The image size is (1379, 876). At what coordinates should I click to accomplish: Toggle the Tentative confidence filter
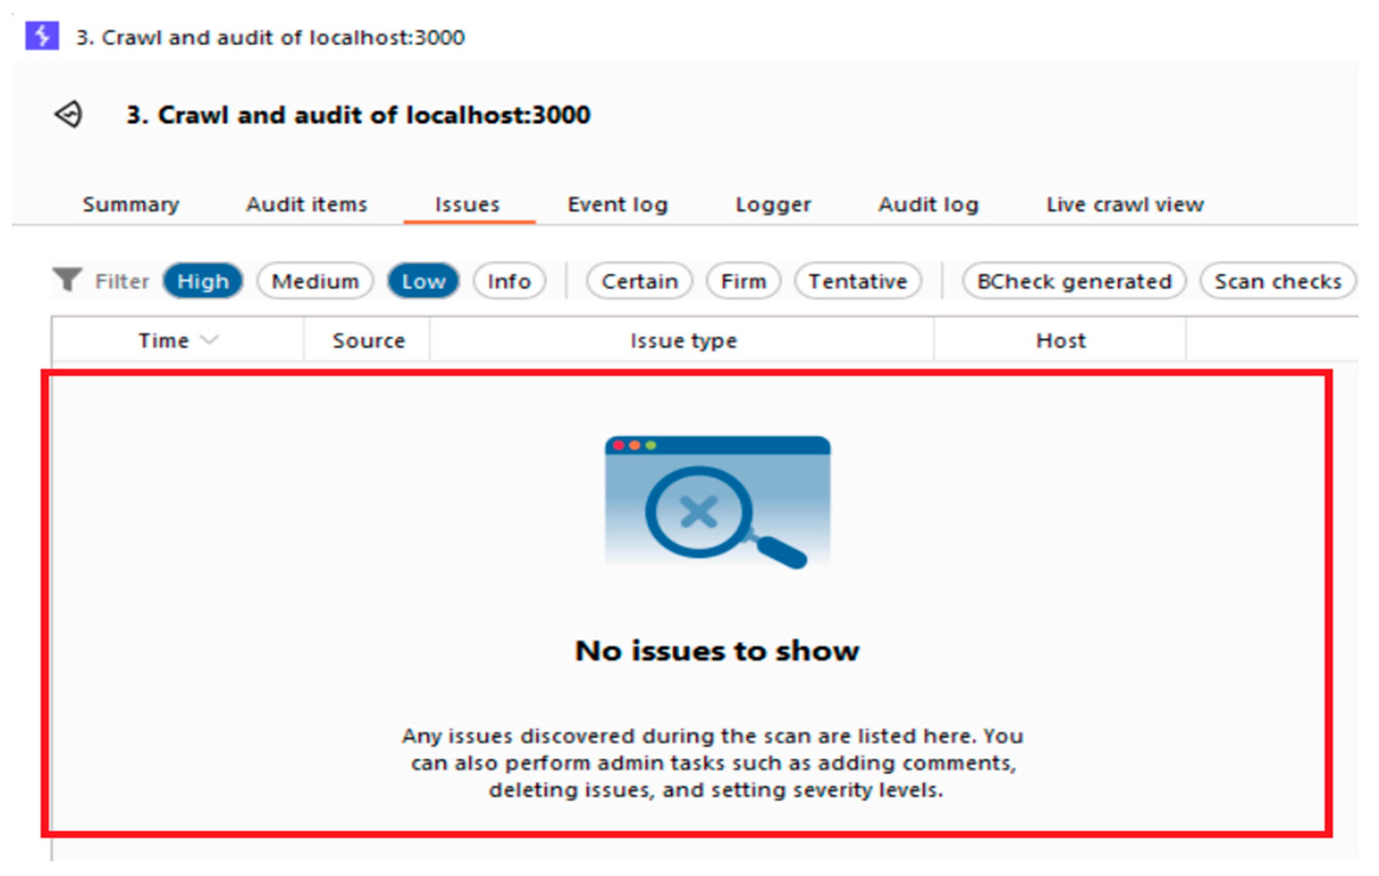coord(857,281)
